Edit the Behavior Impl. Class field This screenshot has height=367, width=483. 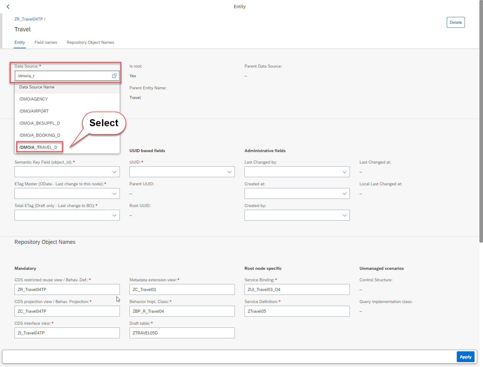182,311
